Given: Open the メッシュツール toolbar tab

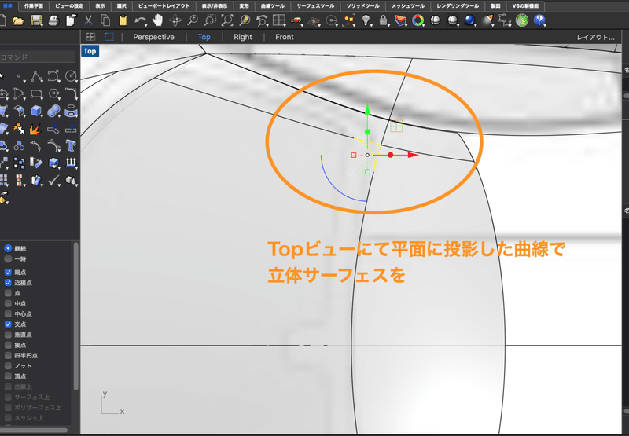Looking at the screenshot, I should pyautogui.click(x=407, y=6).
